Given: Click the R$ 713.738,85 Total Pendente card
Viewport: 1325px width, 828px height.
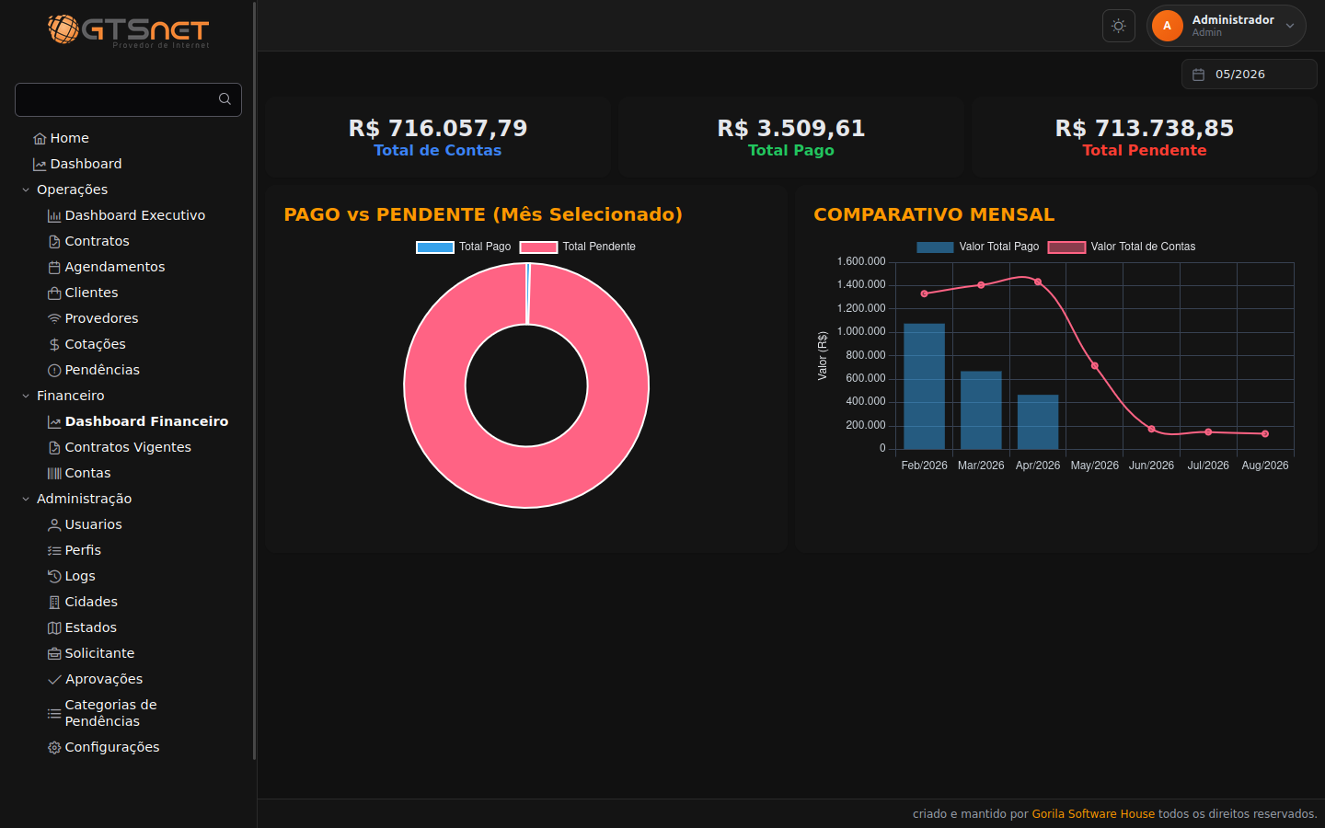Looking at the screenshot, I should [1145, 137].
